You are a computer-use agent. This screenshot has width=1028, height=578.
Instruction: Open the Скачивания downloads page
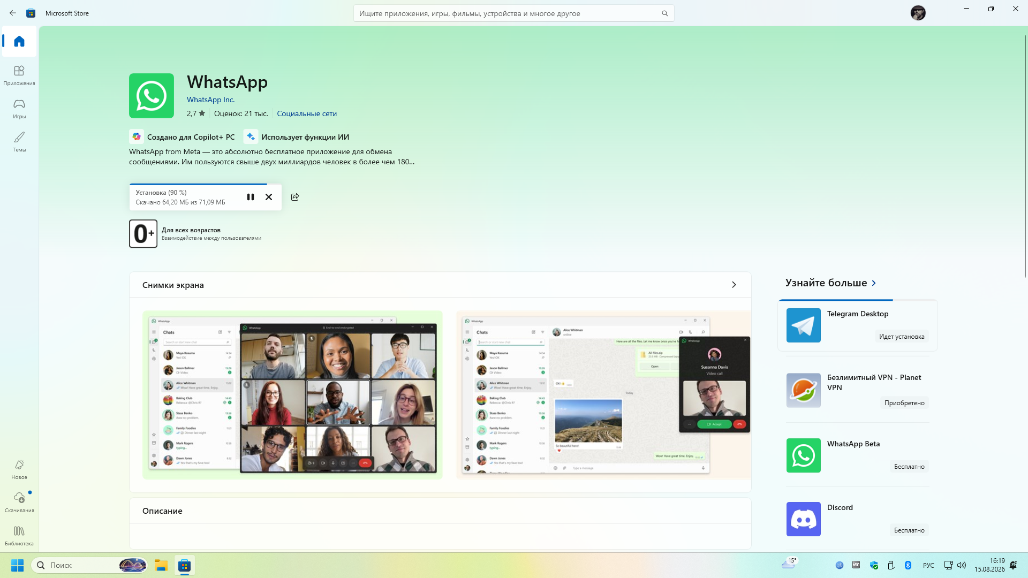[19, 503]
